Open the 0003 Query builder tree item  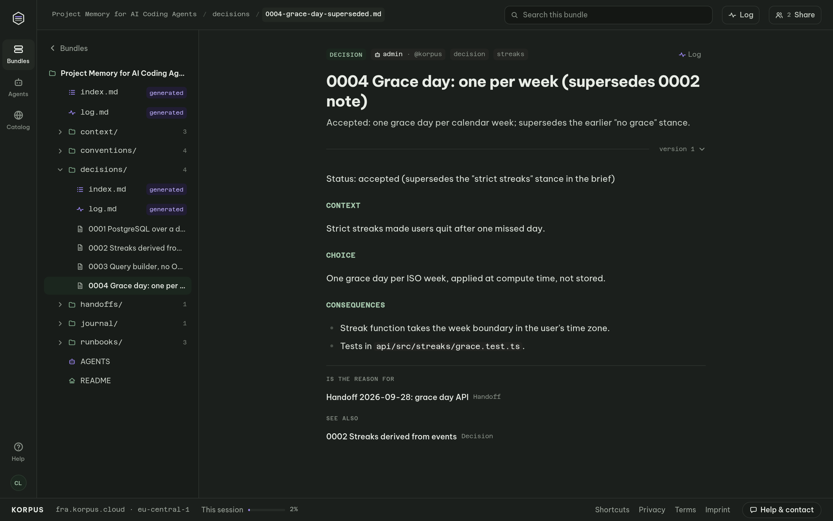click(x=118, y=267)
